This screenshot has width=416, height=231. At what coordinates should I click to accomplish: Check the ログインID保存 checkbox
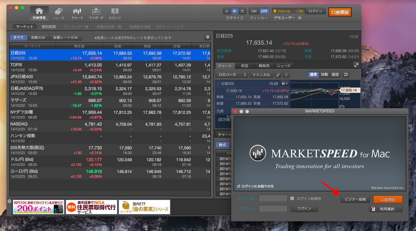coord(292,198)
